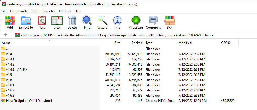257x110 pixels.
Task: Click the 'Chrome HTML Do...' type cell
Action: [160, 100]
